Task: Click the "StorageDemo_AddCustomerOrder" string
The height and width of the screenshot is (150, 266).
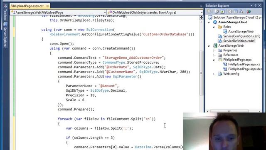Action: pos(133,57)
